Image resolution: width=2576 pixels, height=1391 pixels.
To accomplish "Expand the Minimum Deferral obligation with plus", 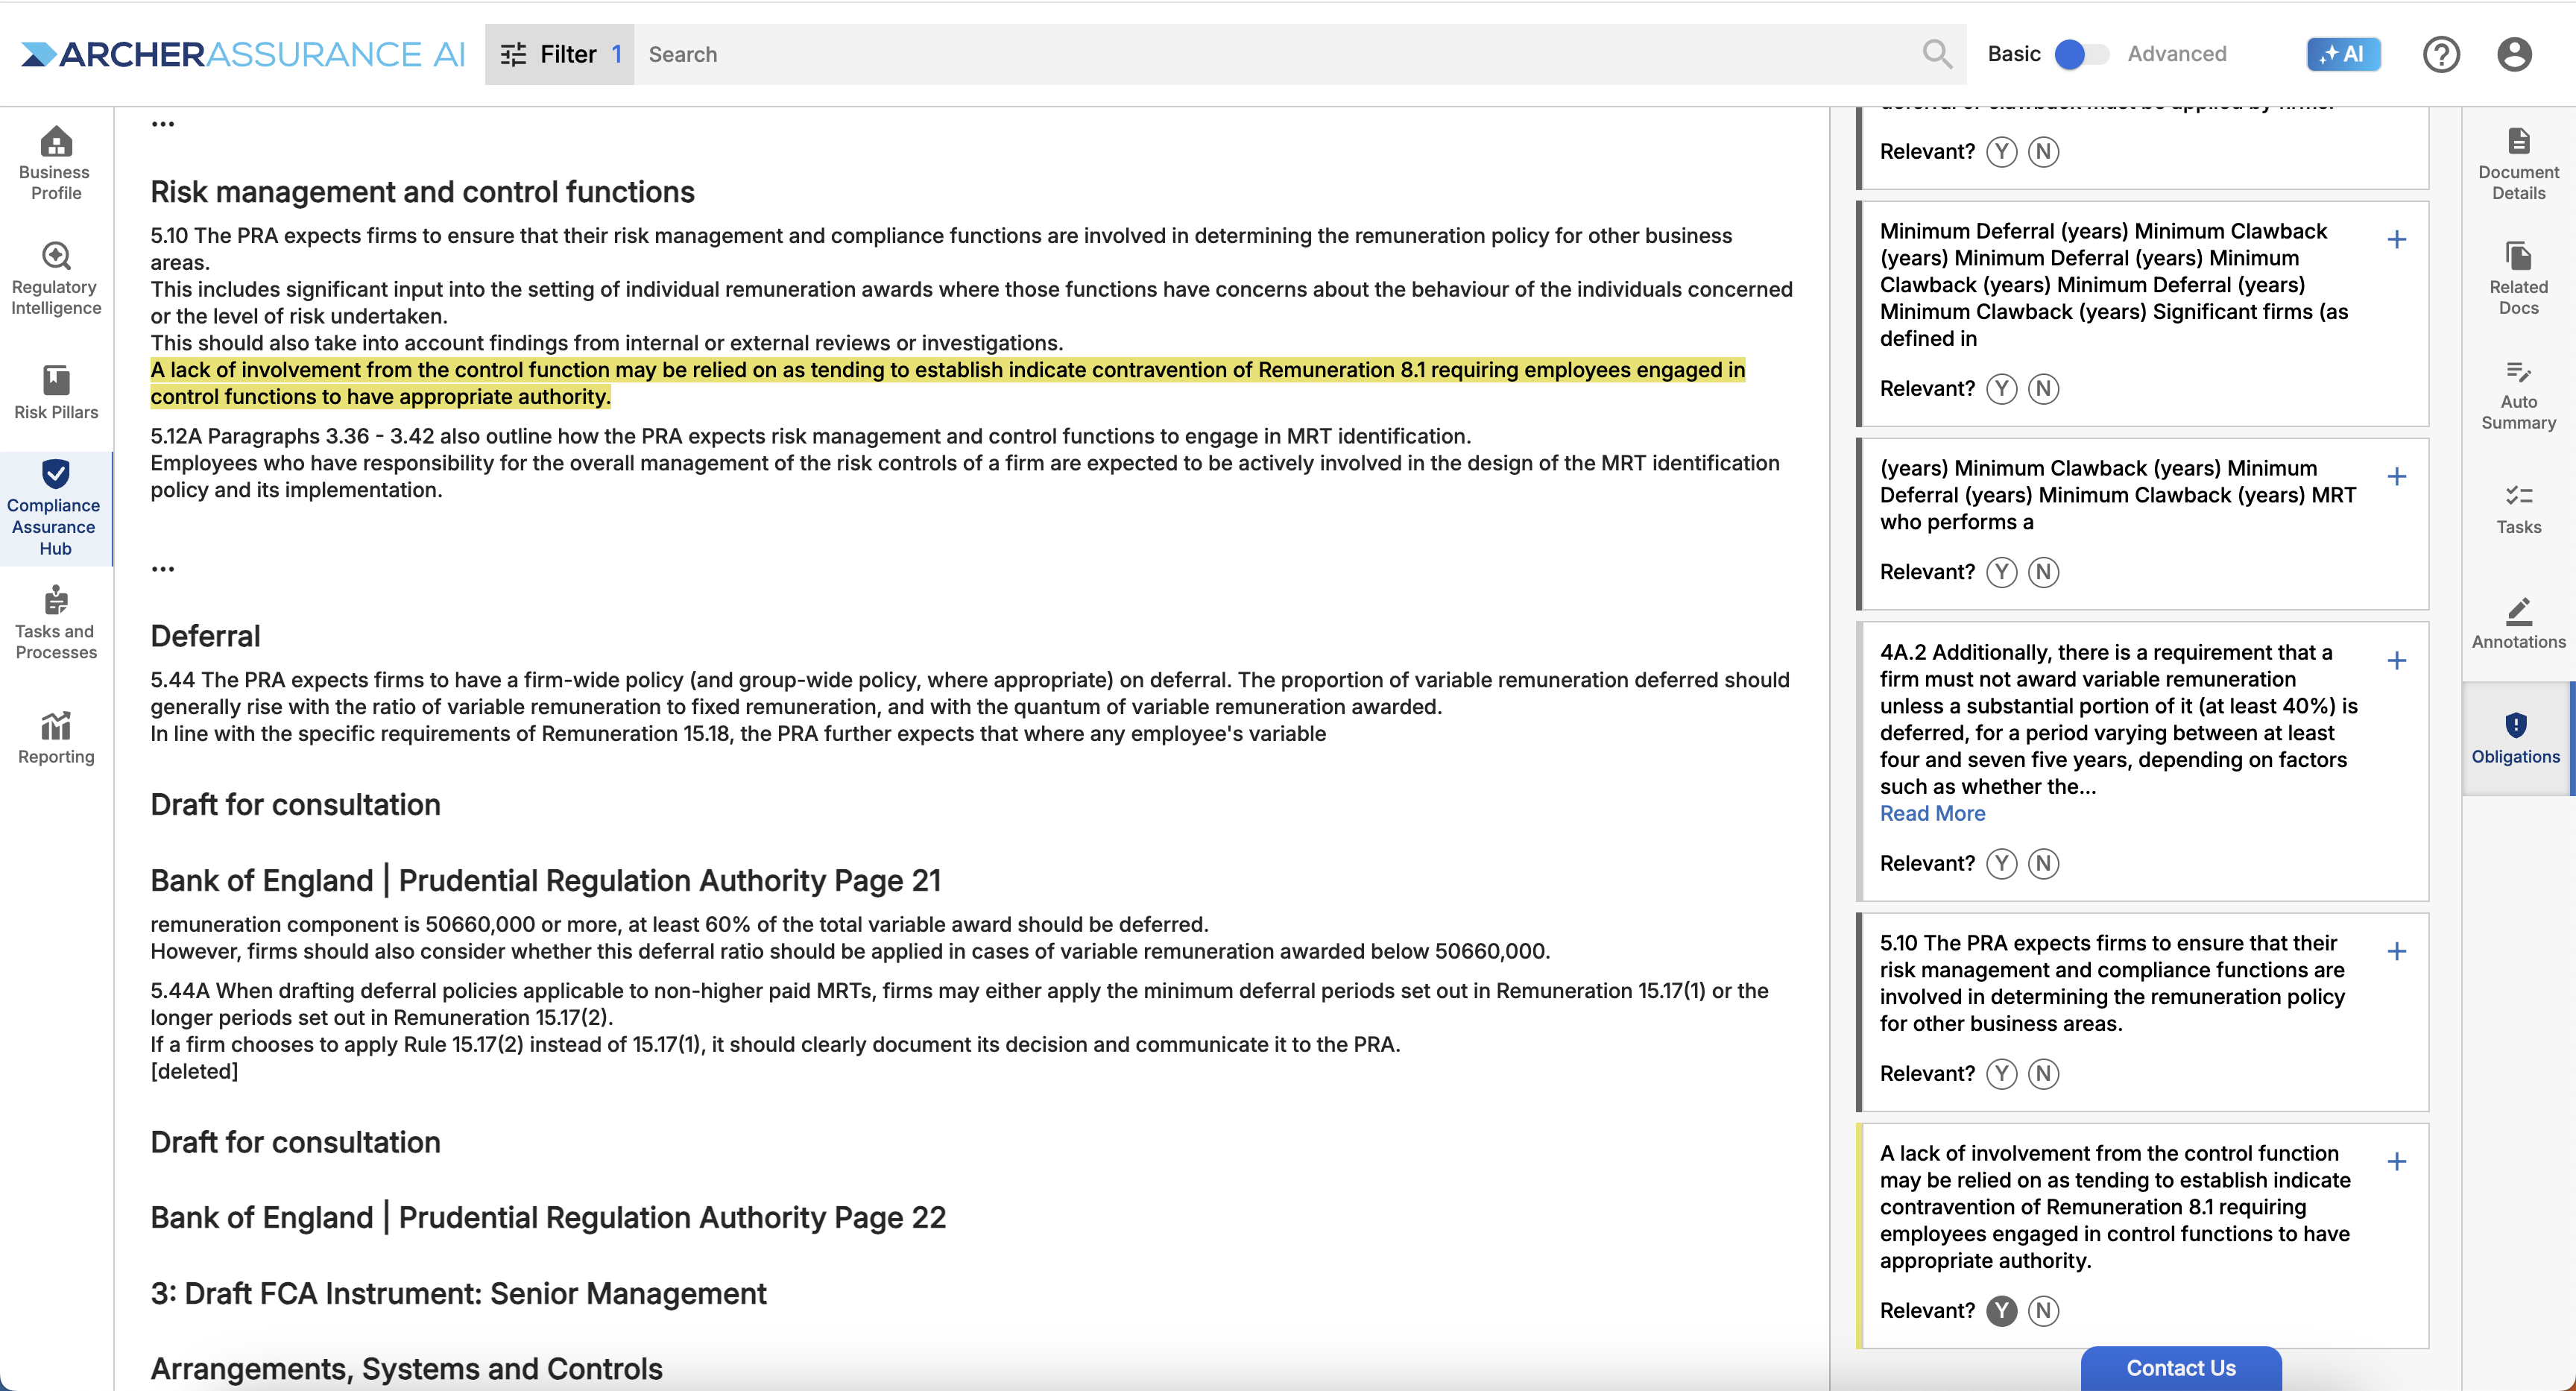I will tap(2396, 240).
